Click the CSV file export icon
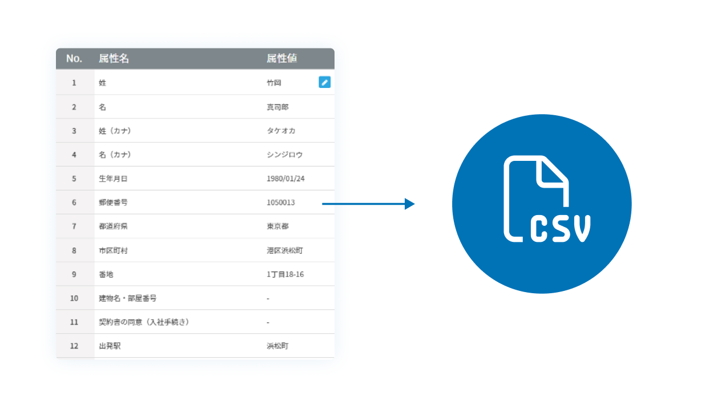The width and height of the screenshot is (705, 409). pyautogui.click(x=541, y=204)
